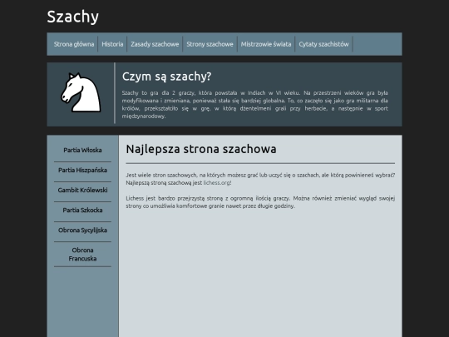Click heading Najlepsza strona szachowa
449x337 pixels.
[x=201, y=149]
